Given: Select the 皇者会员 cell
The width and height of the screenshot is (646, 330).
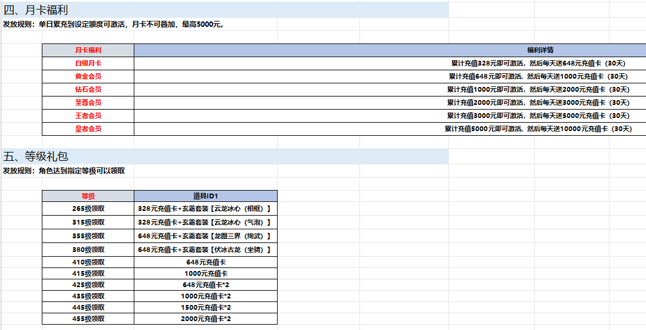Looking at the screenshot, I should pos(88,129).
